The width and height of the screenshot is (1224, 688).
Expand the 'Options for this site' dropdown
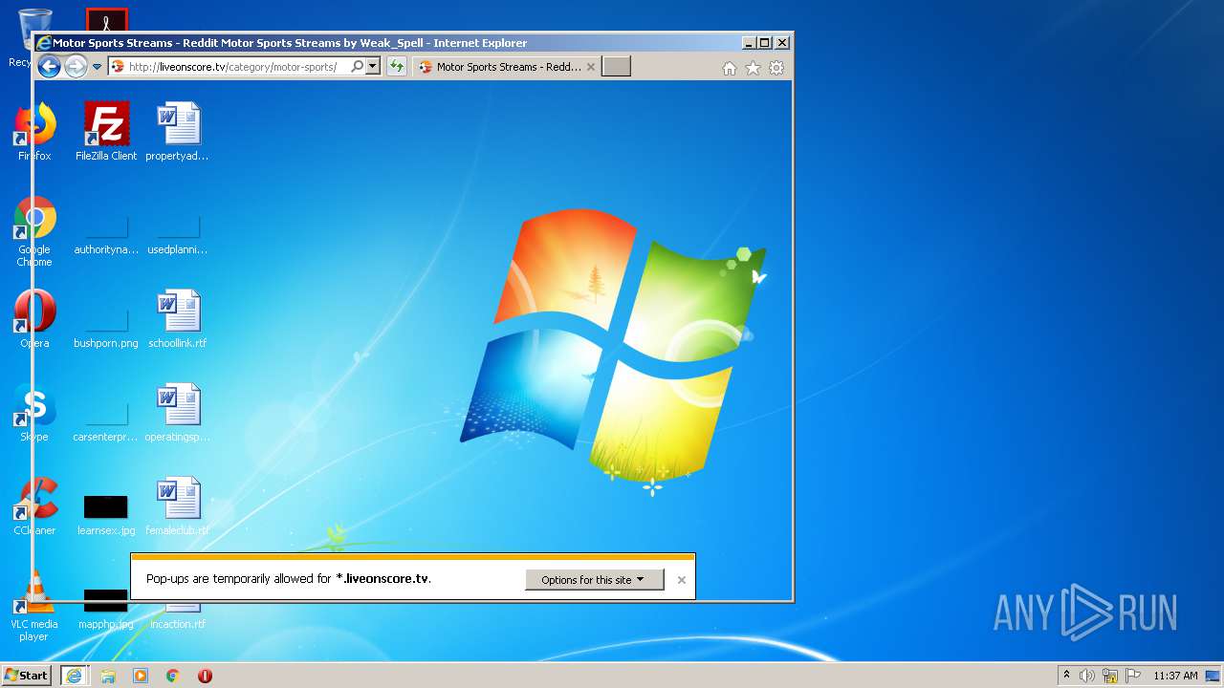click(594, 580)
